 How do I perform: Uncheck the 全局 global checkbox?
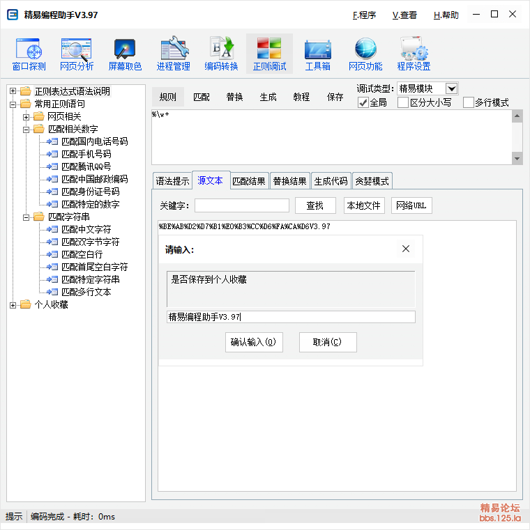pos(363,102)
